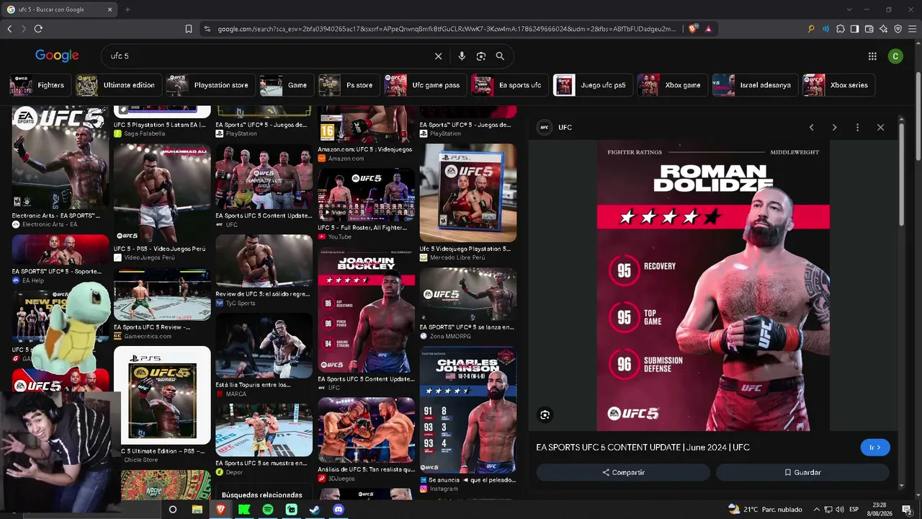Open the Roman Dolidze preview image
922x519 pixels.
point(713,286)
